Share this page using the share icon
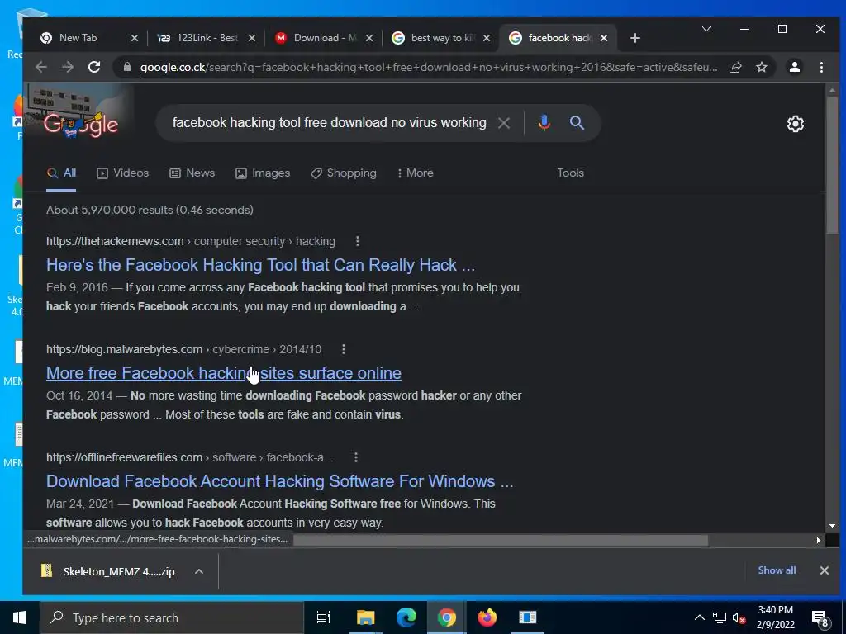The height and width of the screenshot is (634, 846). (x=734, y=67)
